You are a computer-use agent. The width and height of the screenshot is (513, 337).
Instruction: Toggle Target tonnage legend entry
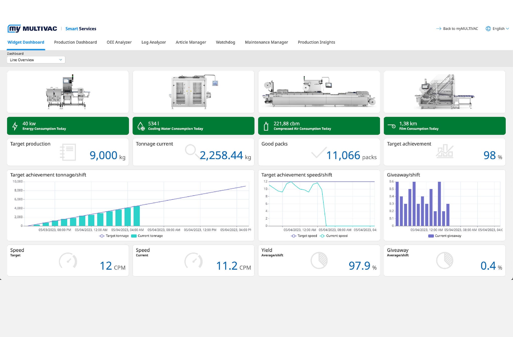[114, 236]
